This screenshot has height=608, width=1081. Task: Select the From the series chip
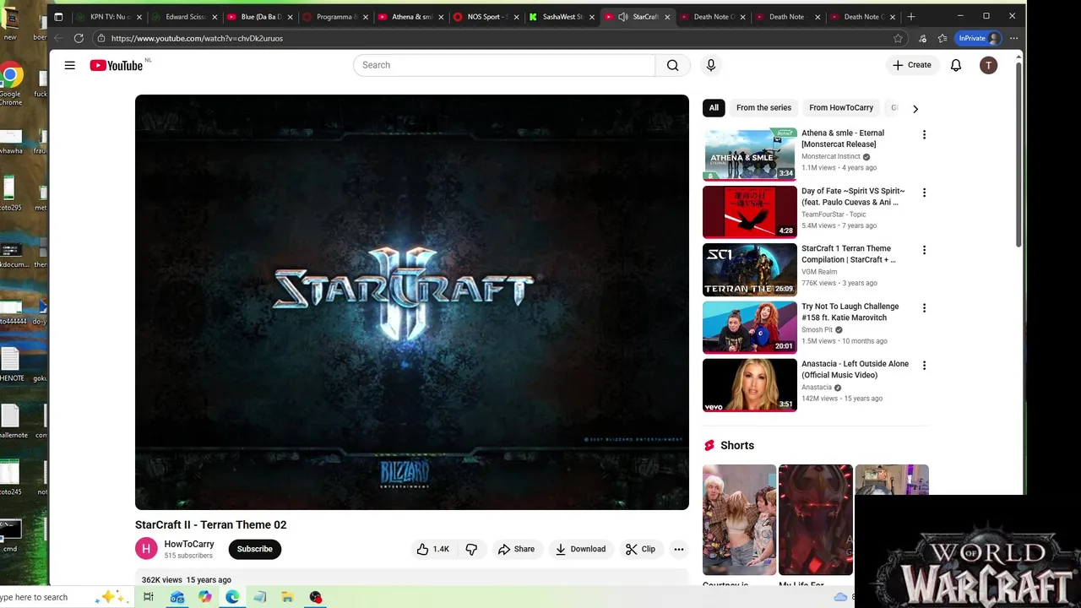tap(763, 108)
